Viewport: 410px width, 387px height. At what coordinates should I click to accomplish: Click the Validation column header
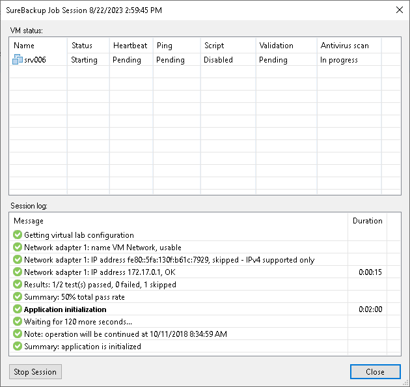pos(286,46)
